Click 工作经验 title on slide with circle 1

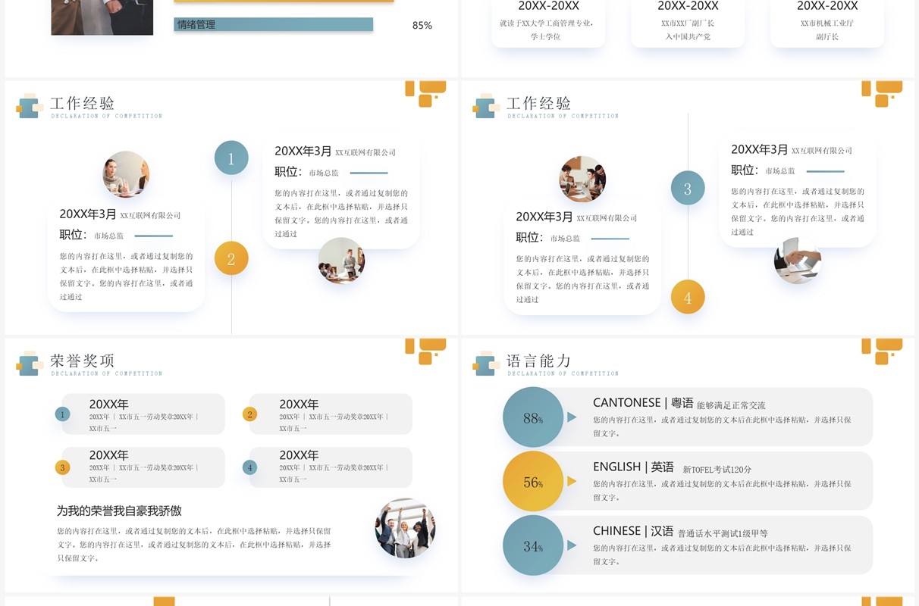83,103
